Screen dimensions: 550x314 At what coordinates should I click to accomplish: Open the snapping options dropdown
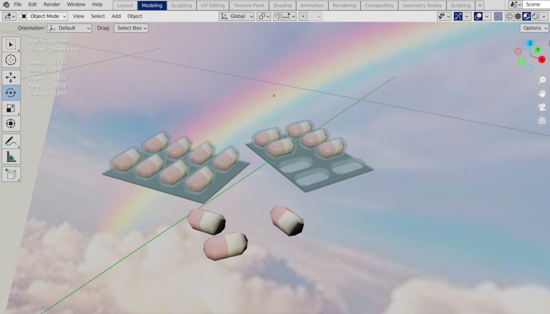point(289,16)
